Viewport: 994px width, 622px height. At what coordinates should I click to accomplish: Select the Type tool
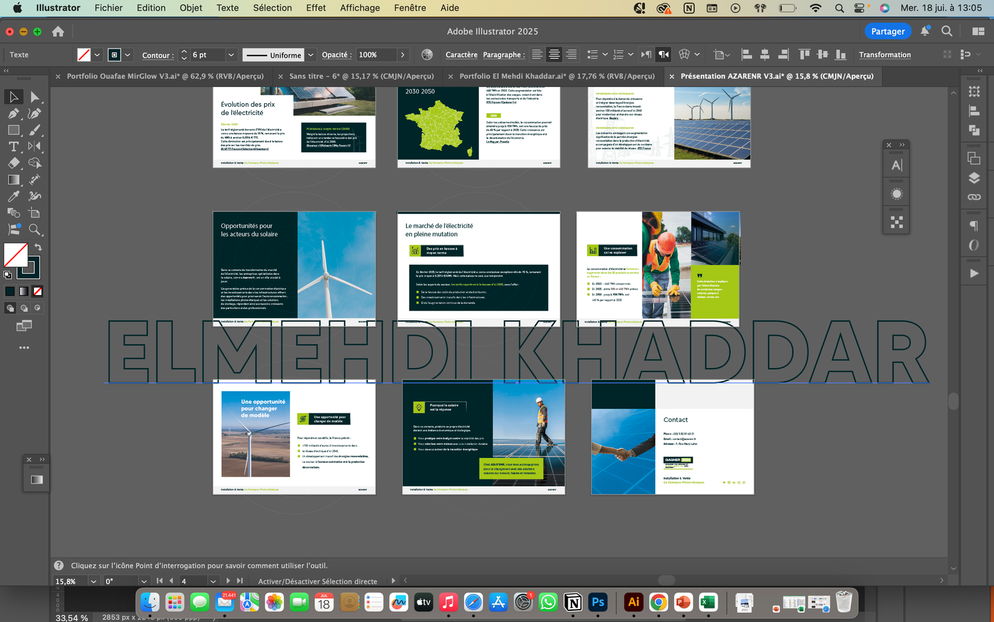pos(14,147)
